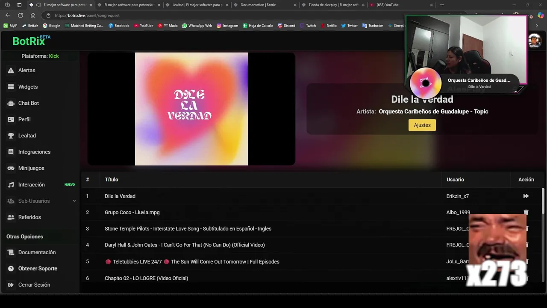Open the Discord bookmark
547x308 pixels.
point(286,26)
